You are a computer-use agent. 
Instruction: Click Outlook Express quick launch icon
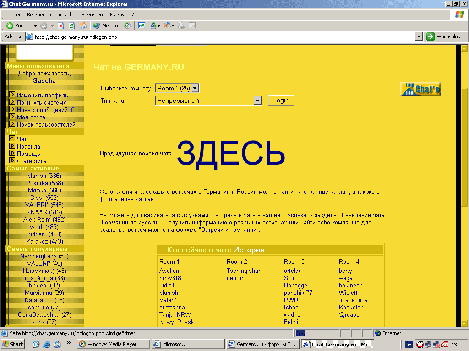[x=57, y=344]
